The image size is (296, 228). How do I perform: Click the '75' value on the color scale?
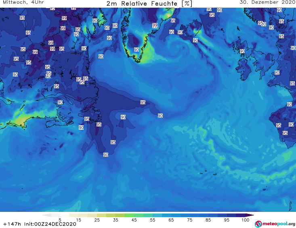[x=189, y=220]
